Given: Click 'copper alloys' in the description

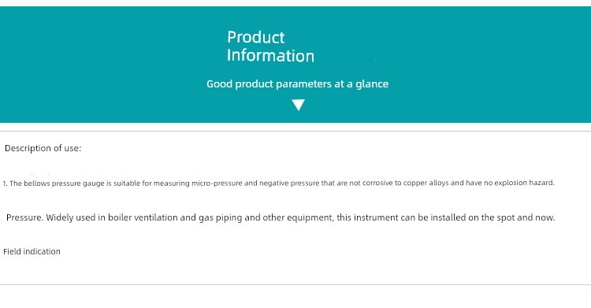Looking at the screenshot, I should [x=426, y=183].
